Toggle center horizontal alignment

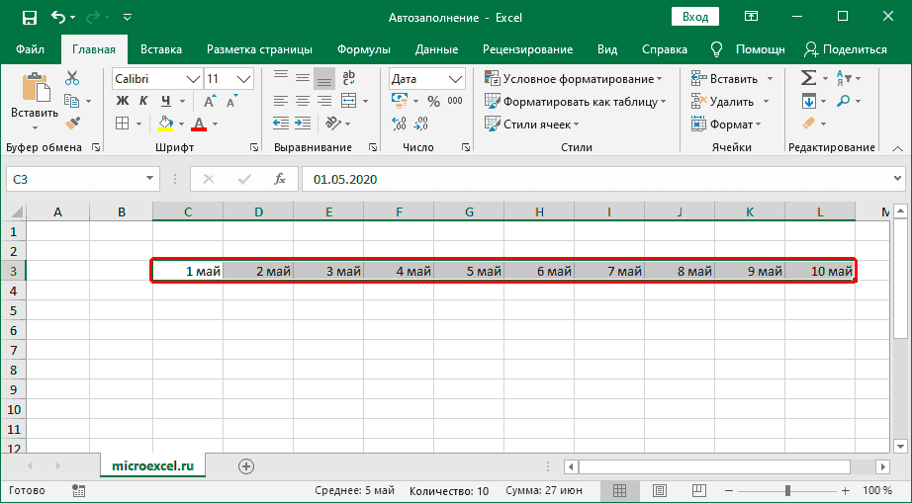302,100
